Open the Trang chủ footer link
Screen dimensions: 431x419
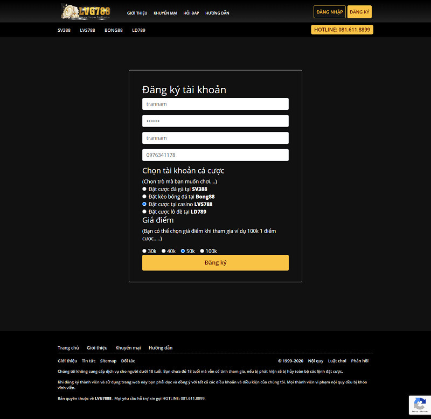click(68, 348)
